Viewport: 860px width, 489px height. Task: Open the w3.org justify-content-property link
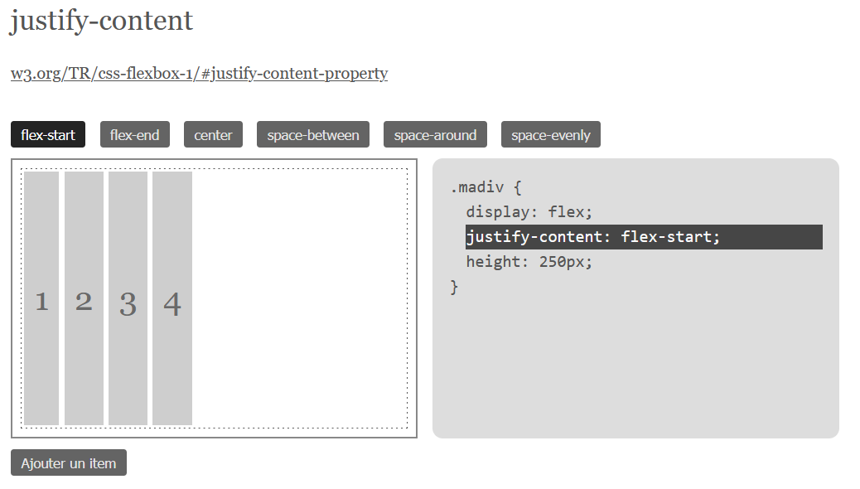tap(199, 73)
